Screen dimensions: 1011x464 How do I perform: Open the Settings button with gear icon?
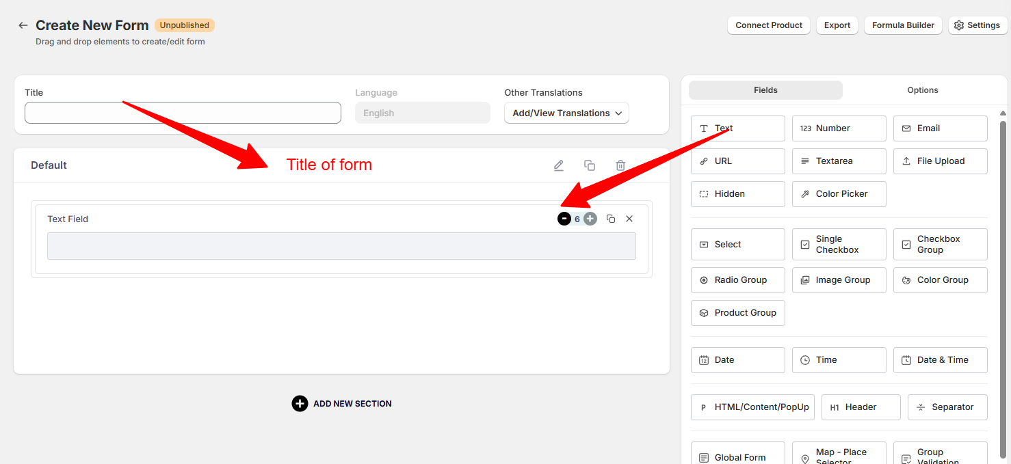[x=977, y=25]
